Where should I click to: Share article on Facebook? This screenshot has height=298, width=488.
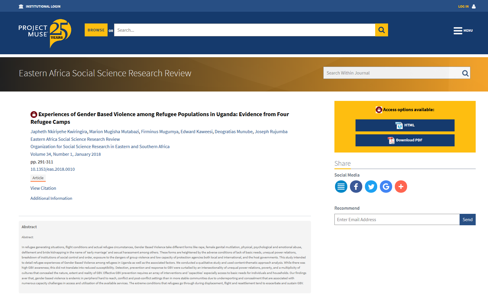(356, 187)
